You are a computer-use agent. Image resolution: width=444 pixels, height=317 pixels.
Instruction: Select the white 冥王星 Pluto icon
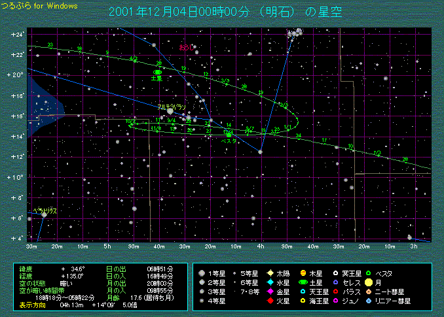[x=335, y=273]
